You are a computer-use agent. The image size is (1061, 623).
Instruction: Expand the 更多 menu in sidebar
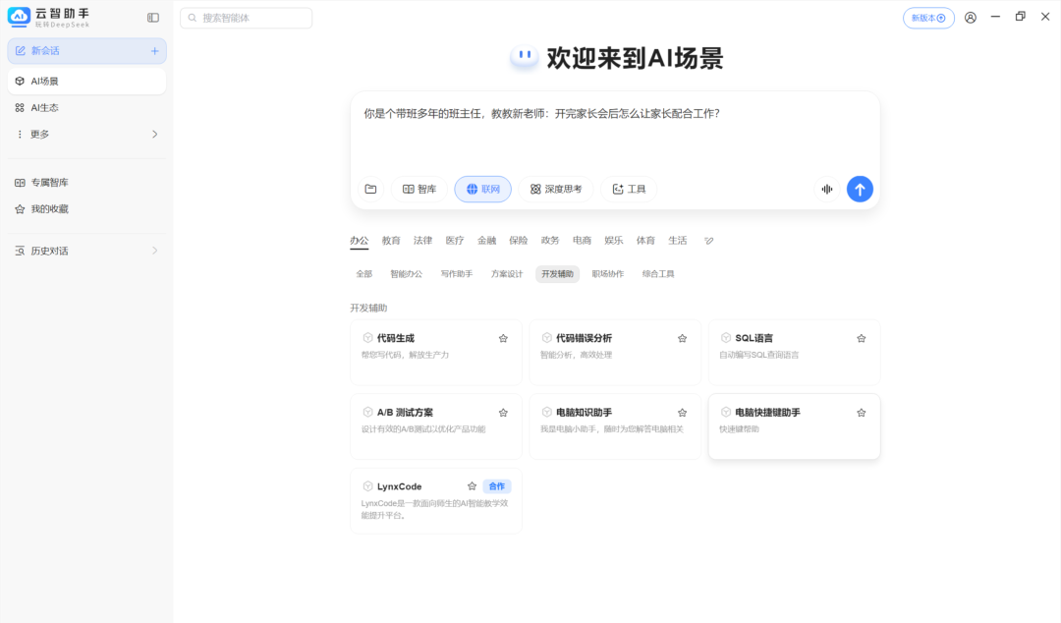pos(86,134)
